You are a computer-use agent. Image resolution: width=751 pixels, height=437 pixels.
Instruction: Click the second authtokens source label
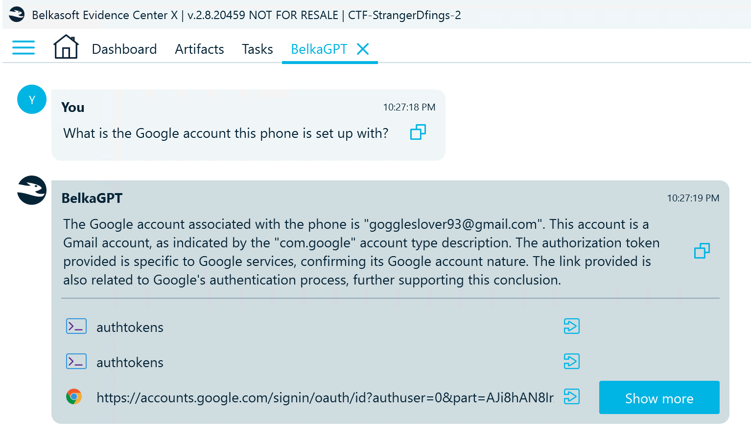pyautogui.click(x=130, y=362)
